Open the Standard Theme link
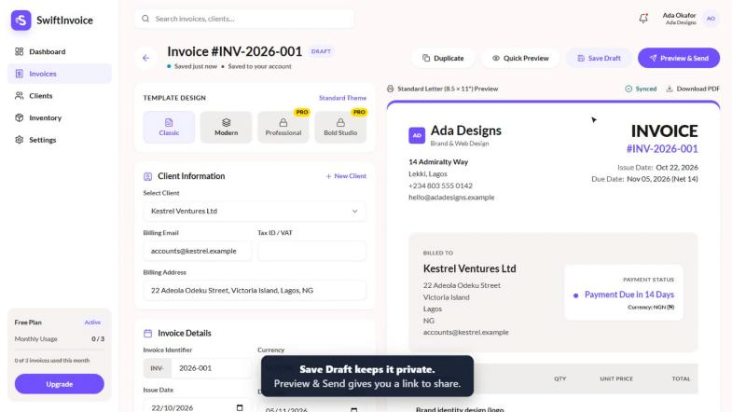Viewport: 732px width, 412px height. [x=342, y=98]
